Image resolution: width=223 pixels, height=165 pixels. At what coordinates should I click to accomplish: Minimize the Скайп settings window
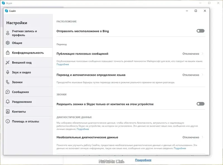pyautogui.click(x=187, y=11)
